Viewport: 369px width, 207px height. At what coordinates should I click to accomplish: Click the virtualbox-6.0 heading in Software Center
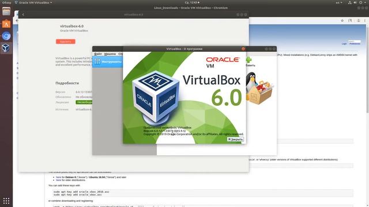[x=71, y=26]
